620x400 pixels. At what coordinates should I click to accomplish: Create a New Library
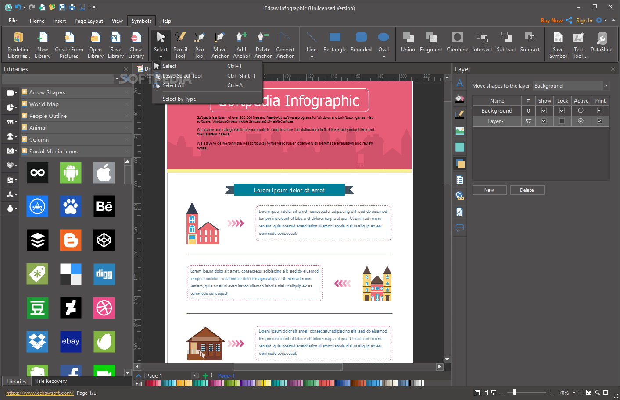43,45
